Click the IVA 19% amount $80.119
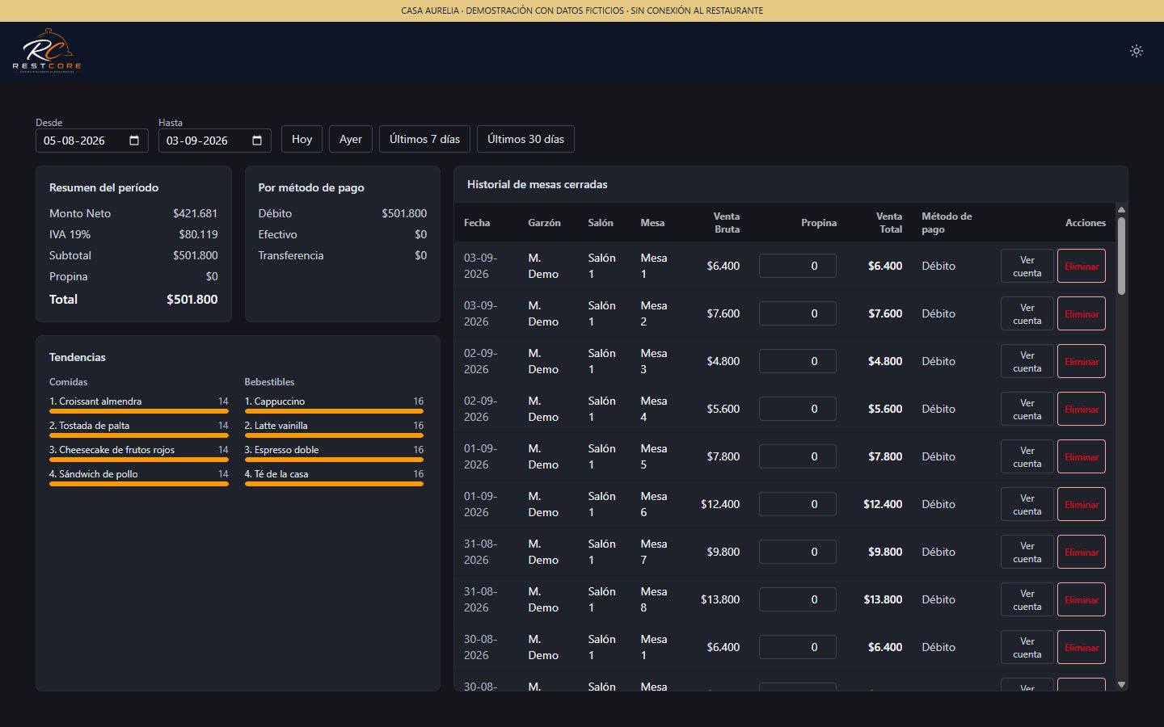Screen dimensions: 1164x727 click(x=198, y=234)
